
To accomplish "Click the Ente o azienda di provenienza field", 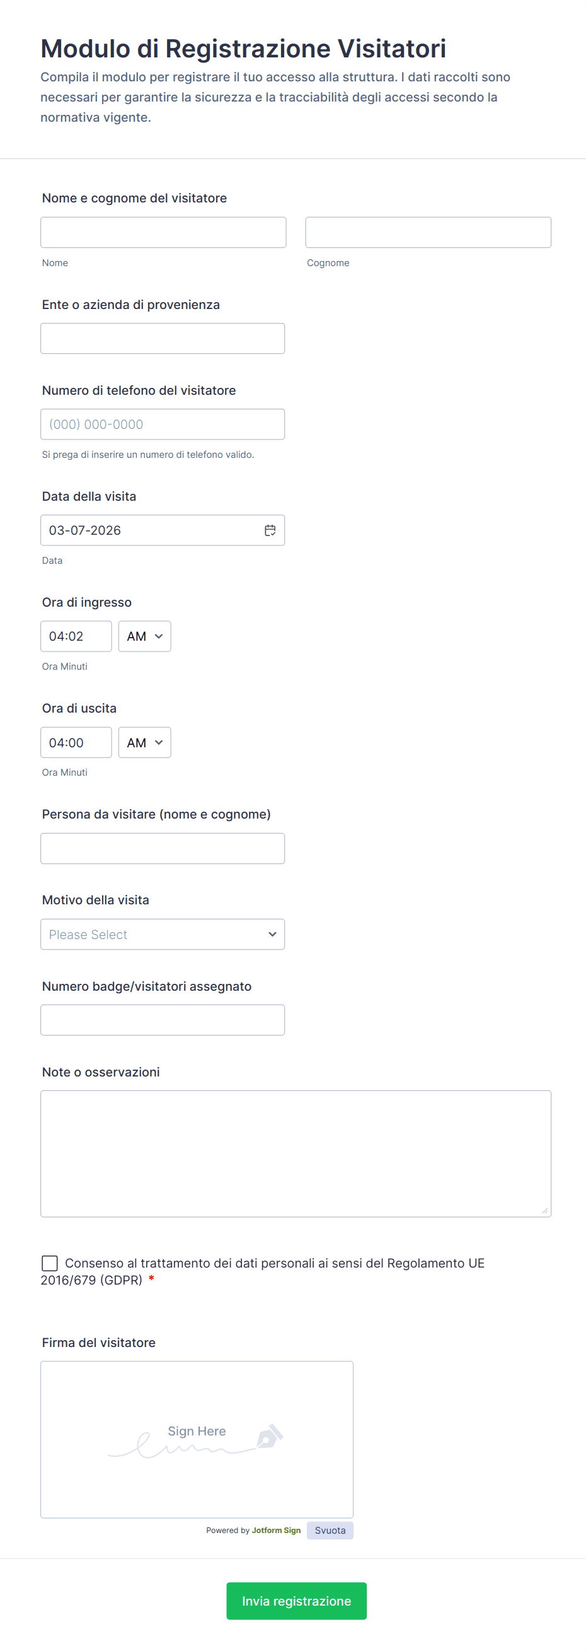I will (163, 339).
